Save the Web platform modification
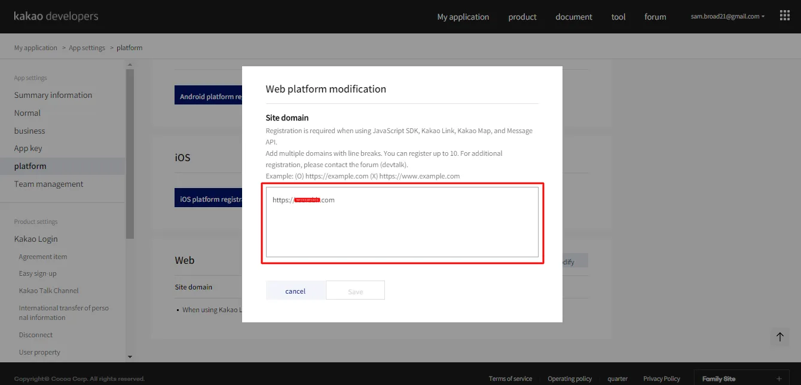 click(355, 291)
